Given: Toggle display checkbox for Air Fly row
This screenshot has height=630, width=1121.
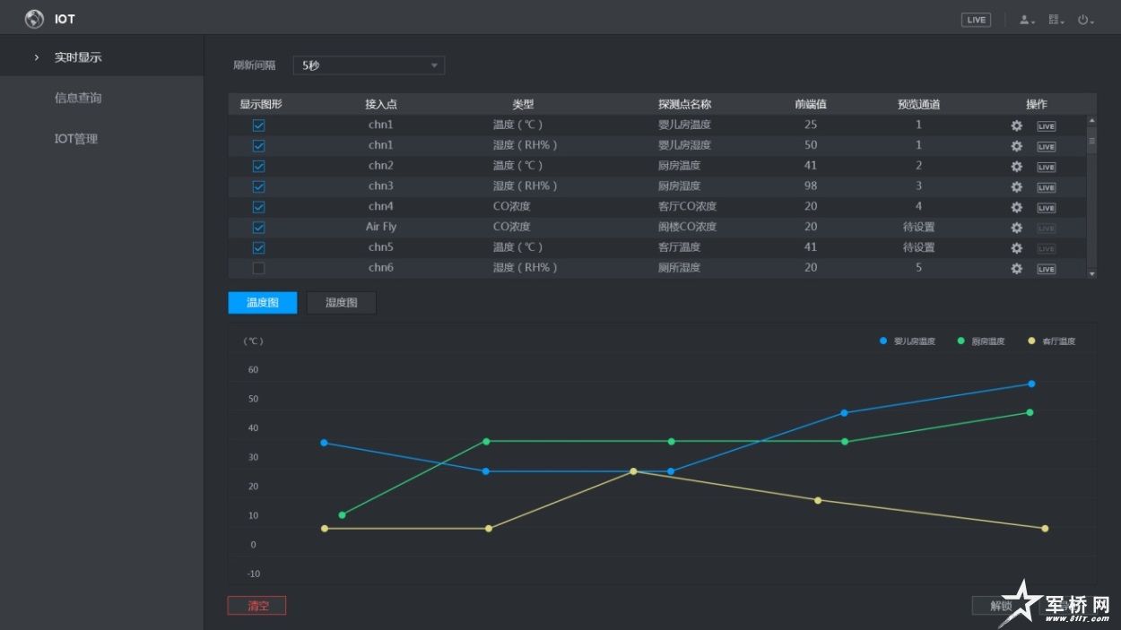Looking at the screenshot, I should [258, 228].
